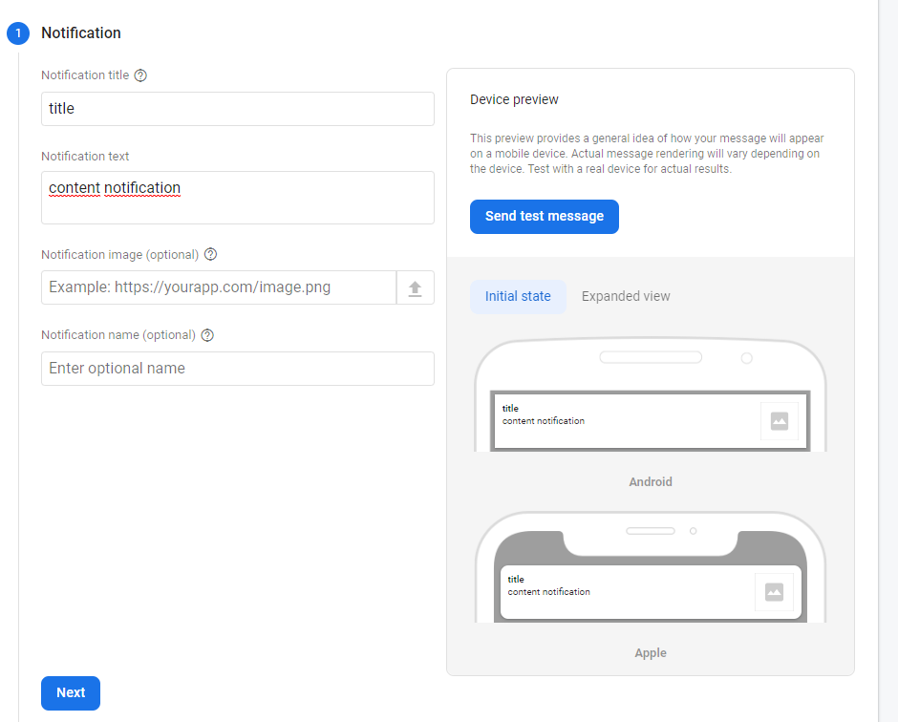Viewport: 898px width, 722px height.
Task: Click the Next button
Action: pos(70,692)
